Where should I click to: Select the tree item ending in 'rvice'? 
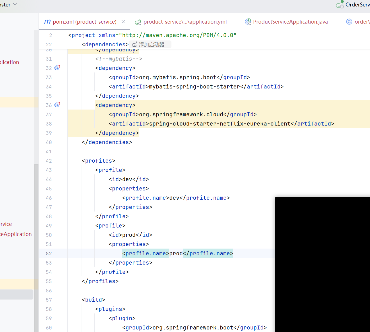click(6, 224)
